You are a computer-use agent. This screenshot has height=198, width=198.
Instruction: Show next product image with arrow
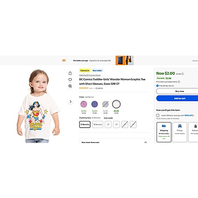tap(70, 102)
